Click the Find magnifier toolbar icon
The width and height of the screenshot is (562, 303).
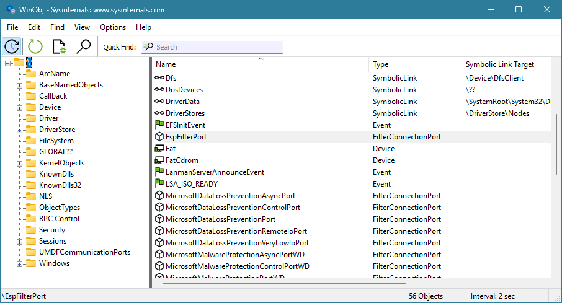coord(84,46)
